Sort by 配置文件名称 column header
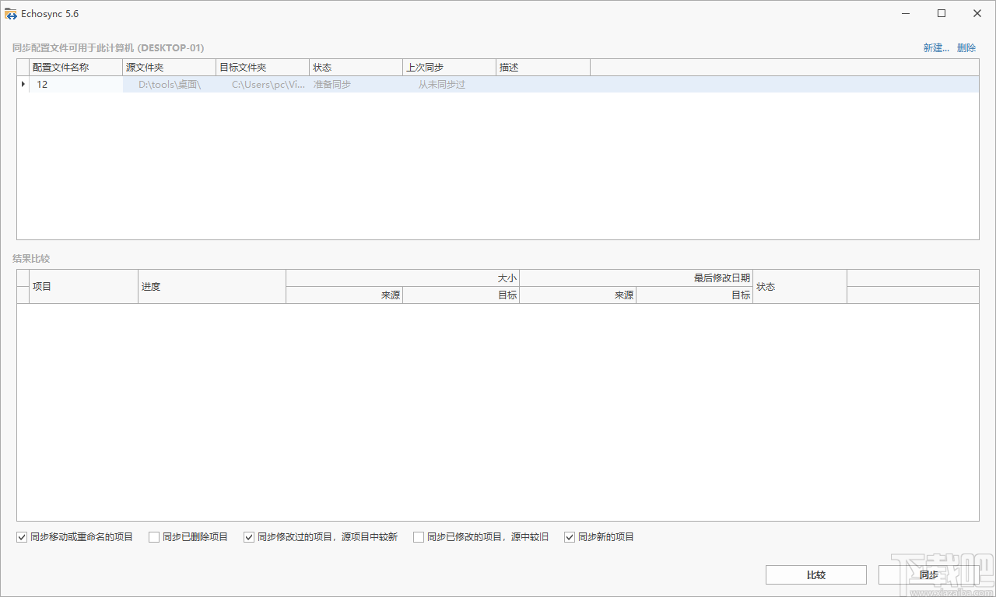Viewport: 996px width, 597px height. tap(75, 68)
